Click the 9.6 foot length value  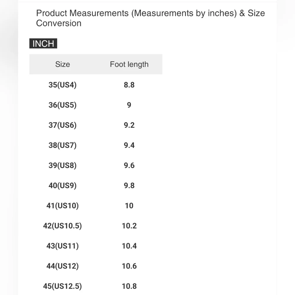pos(129,165)
